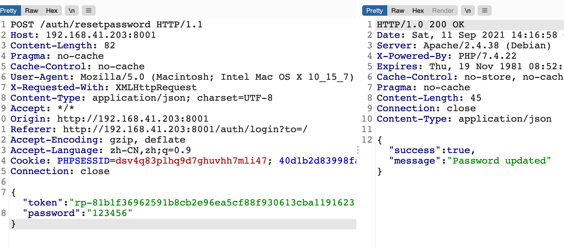Click the request Connection: close header
The width and height of the screenshot is (564, 248).
click(60, 171)
